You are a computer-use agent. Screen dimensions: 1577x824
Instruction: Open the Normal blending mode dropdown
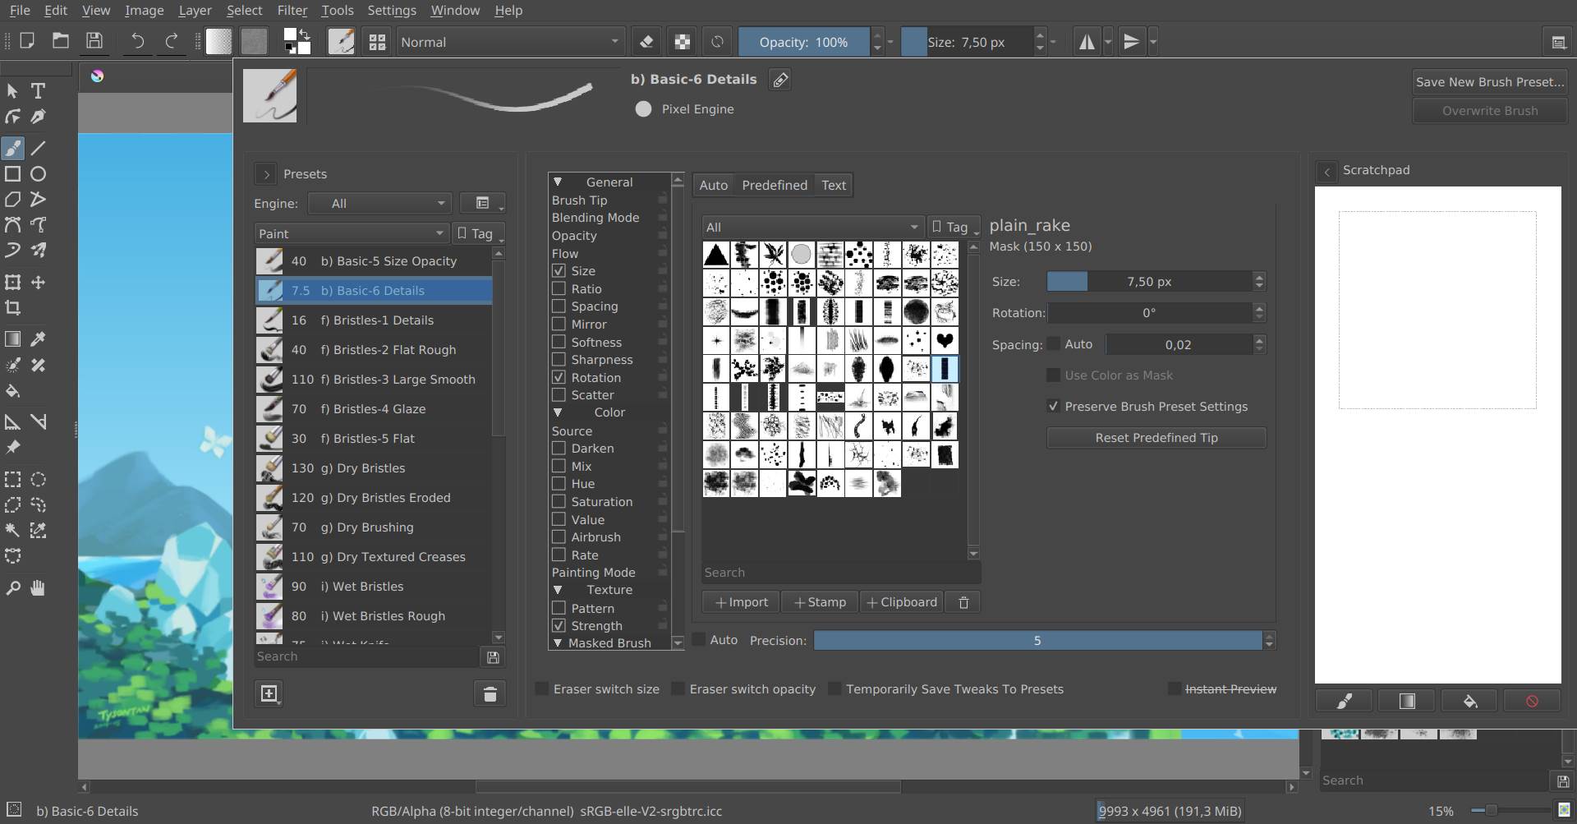pyautogui.click(x=509, y=41)
